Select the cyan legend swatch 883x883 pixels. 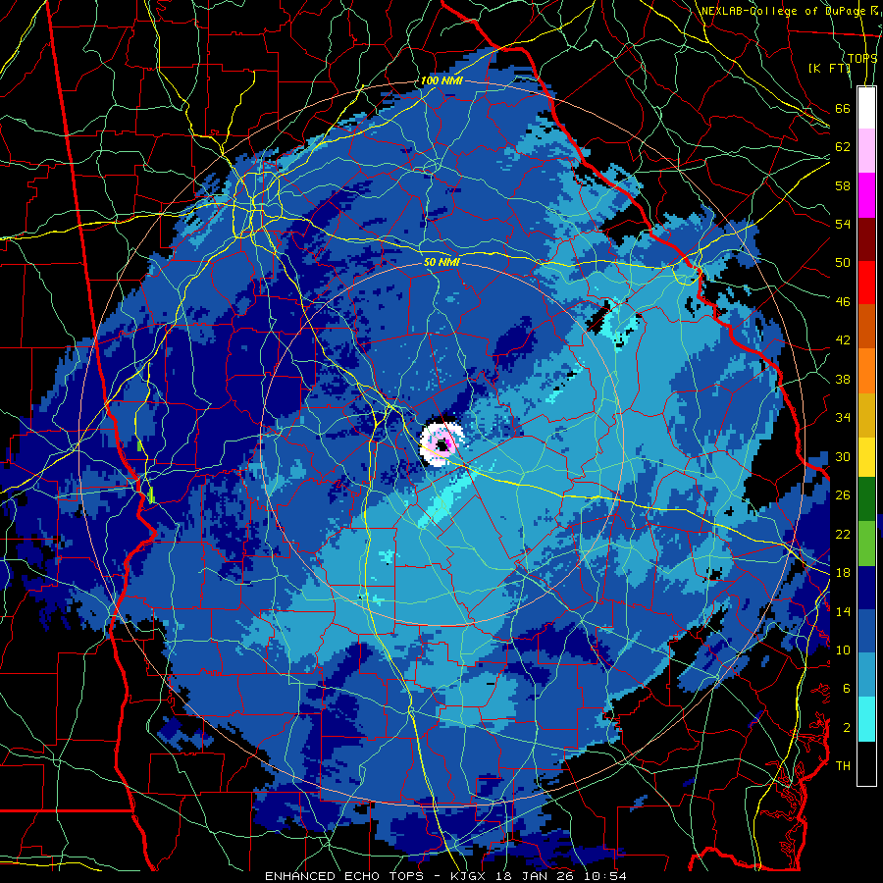tap(866, 719)
